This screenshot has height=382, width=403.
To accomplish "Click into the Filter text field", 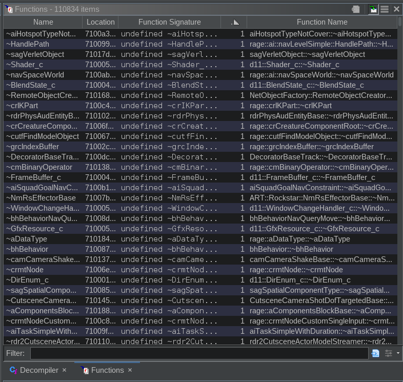I will point(199,353).
